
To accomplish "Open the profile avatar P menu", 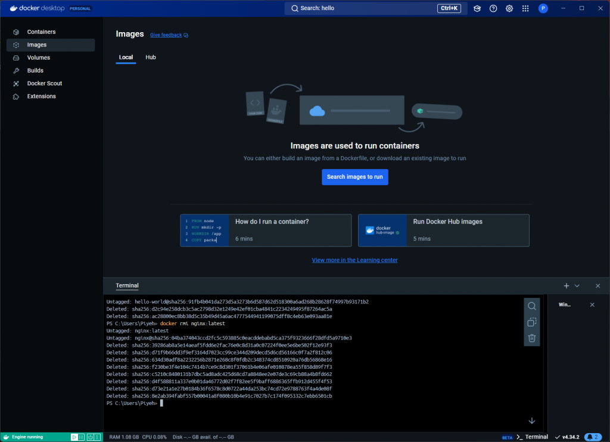I will point(543,8).
